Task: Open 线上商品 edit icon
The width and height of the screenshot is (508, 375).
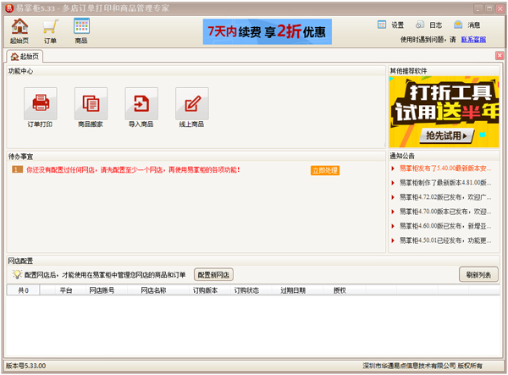Action: point(191,104)
